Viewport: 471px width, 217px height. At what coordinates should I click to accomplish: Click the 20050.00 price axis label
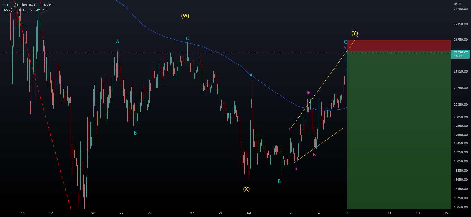coord(461,117)
